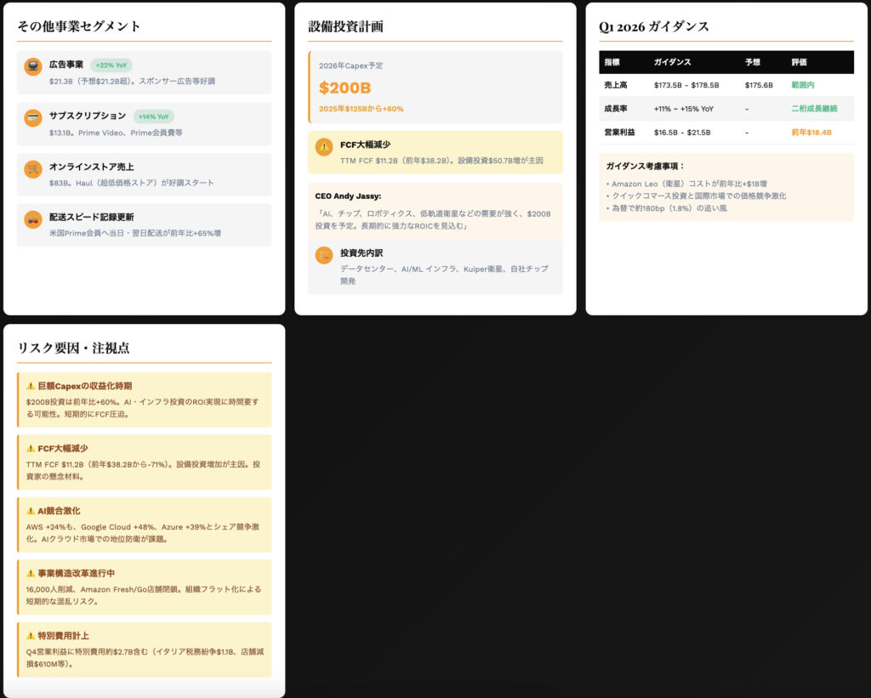Select the ガイダンス table column header

(x=672, y=62)
